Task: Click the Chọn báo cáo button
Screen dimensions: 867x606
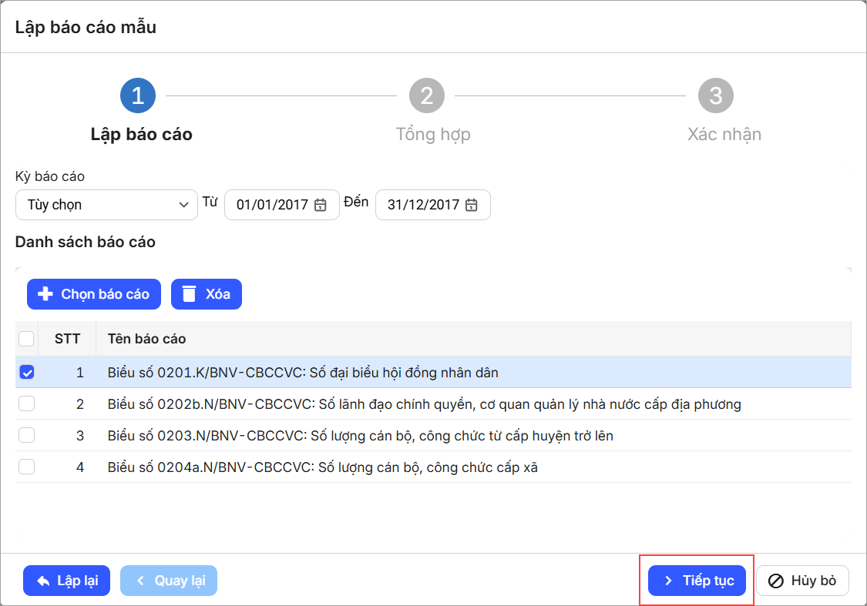Action: click(94, 294)
